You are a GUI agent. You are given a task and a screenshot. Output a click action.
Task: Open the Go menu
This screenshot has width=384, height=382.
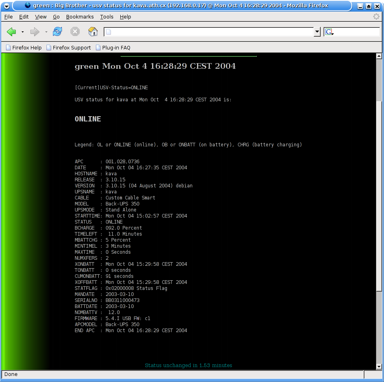pos(56,16)
